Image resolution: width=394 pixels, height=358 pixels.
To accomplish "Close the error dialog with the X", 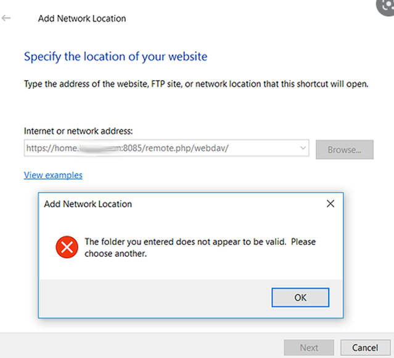I will (x=330, y=204).
